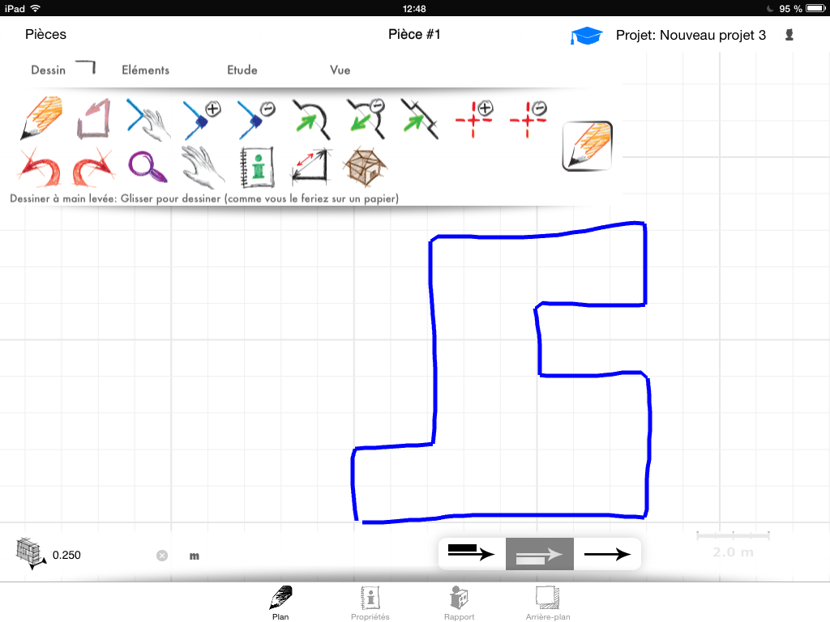The height and width of the screenshot is (622, 830).
Task: Select the remove curve tool
Action: pos(366,118)
